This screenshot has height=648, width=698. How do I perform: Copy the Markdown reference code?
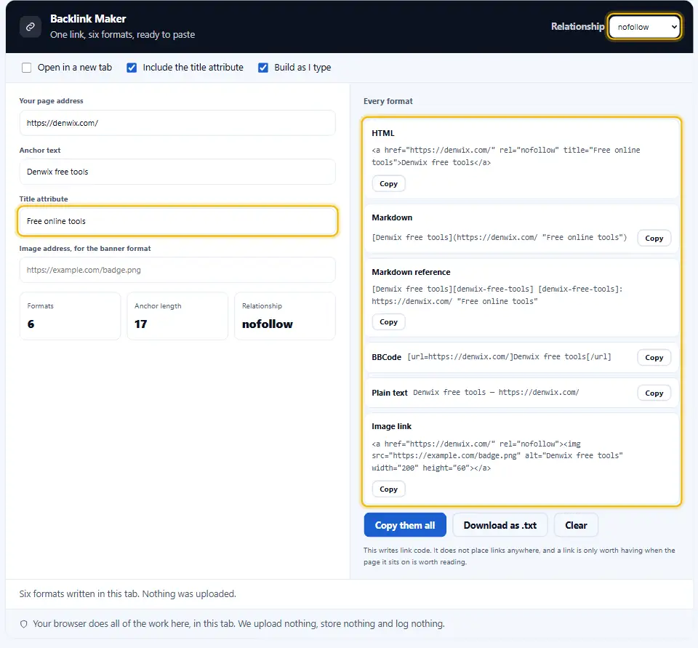point(388,321)
